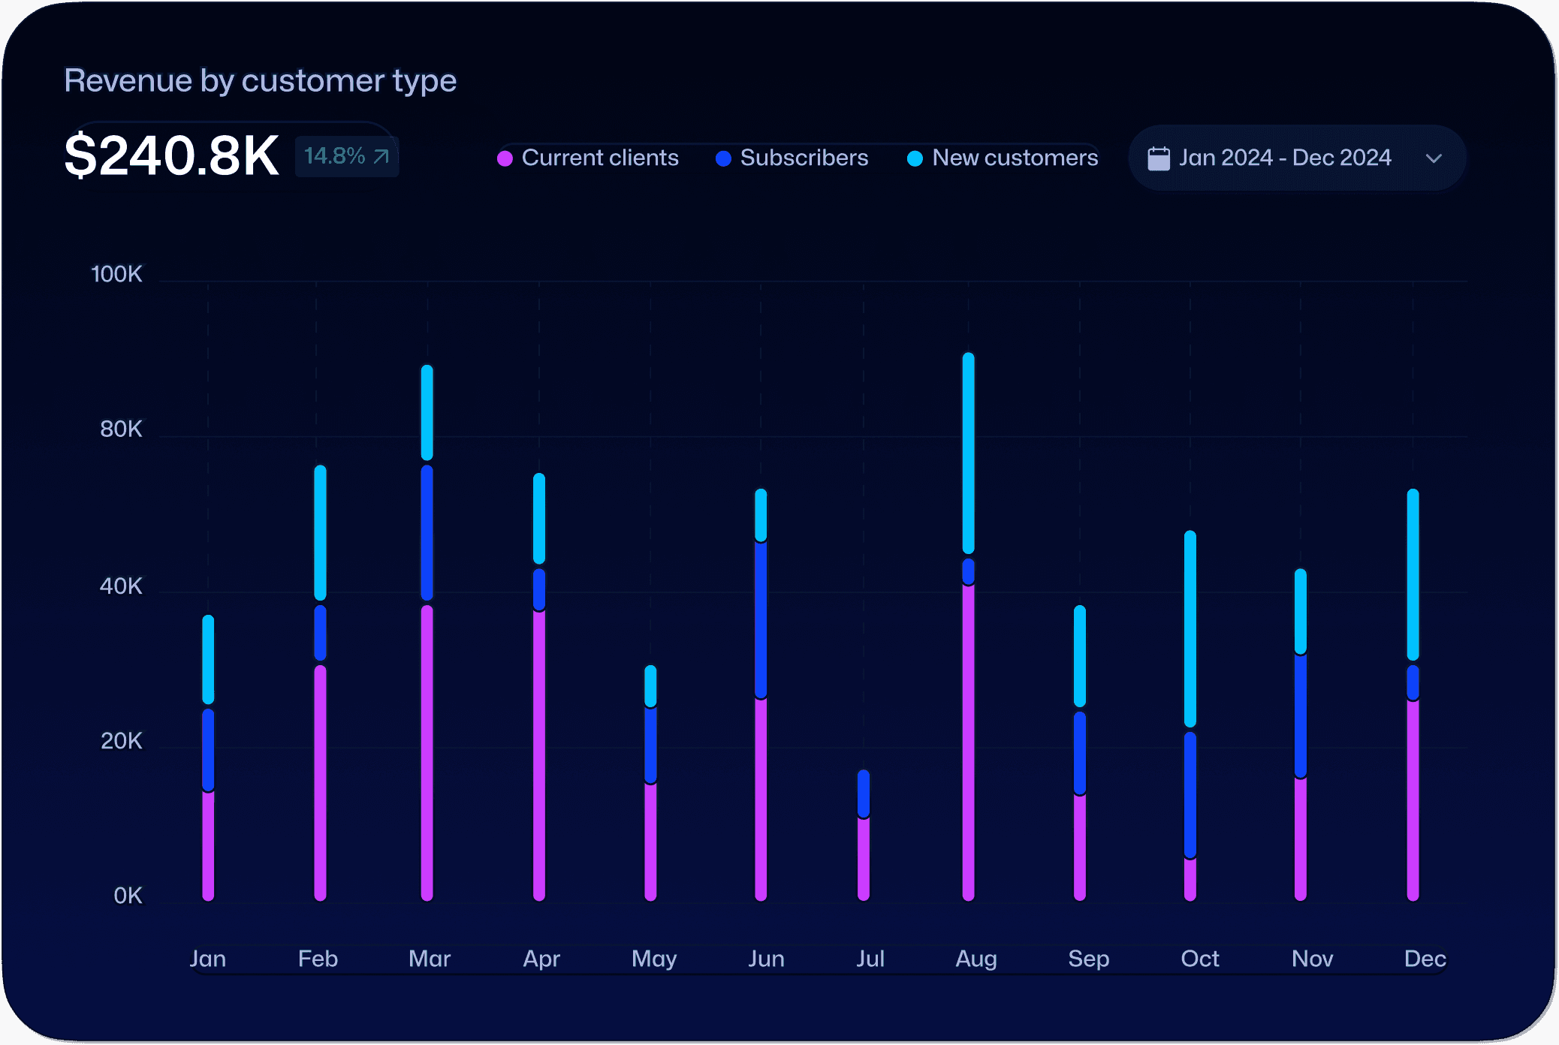Viewport: 1559px width, 1045px height.
Task: Toggle Subscribers series visibility
Action: [x=804, y=158]
